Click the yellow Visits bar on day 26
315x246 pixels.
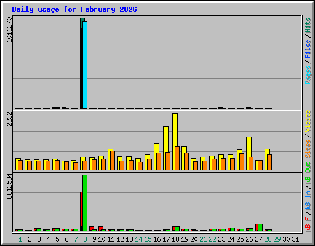coord(249,147)
